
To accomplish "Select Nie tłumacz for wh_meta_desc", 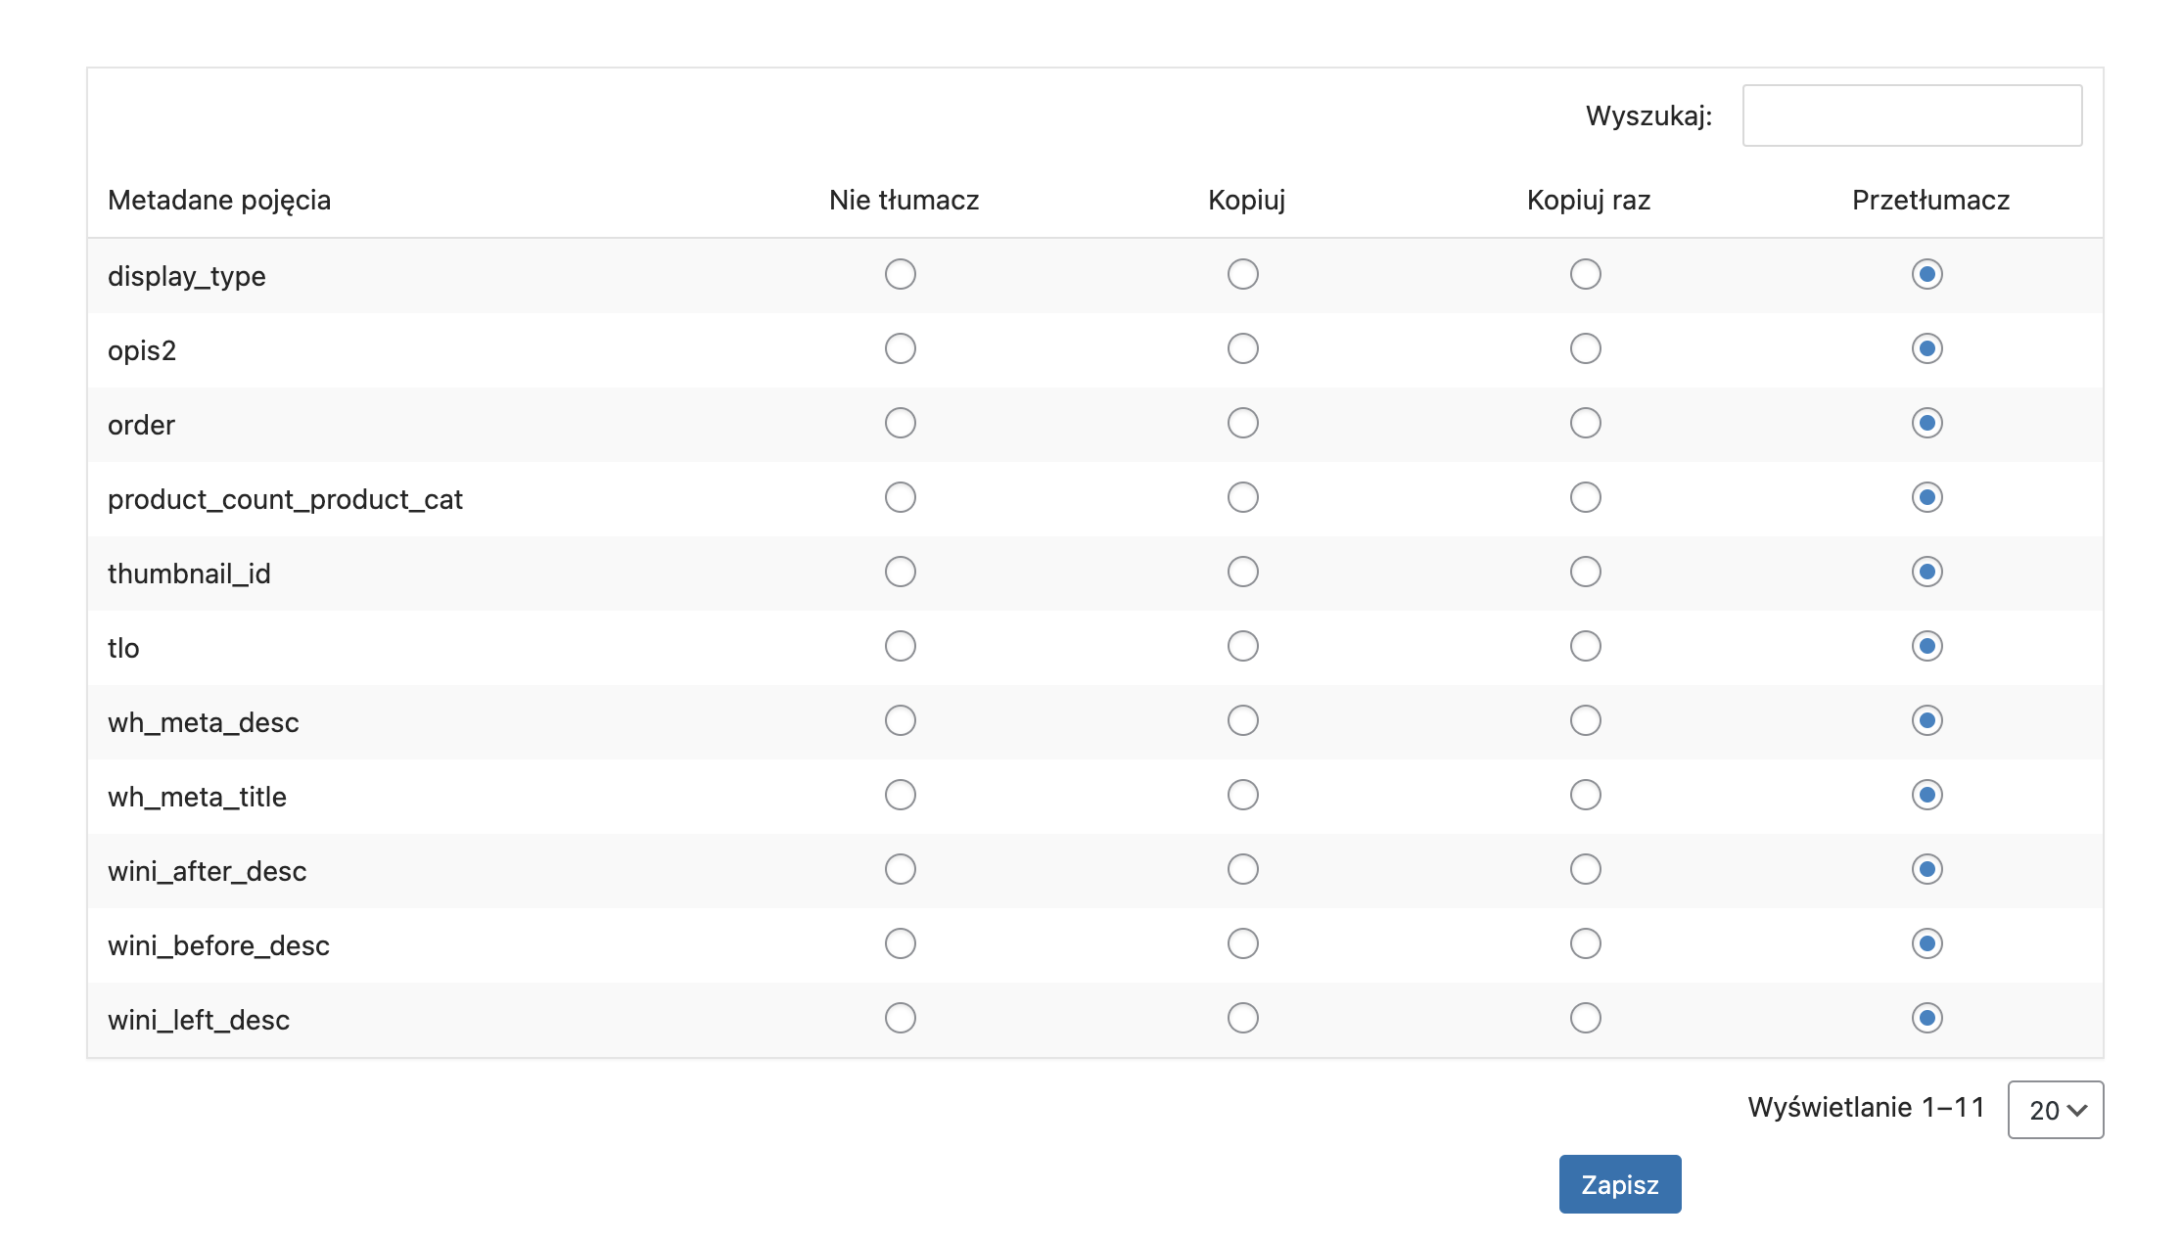I will 901,720.
